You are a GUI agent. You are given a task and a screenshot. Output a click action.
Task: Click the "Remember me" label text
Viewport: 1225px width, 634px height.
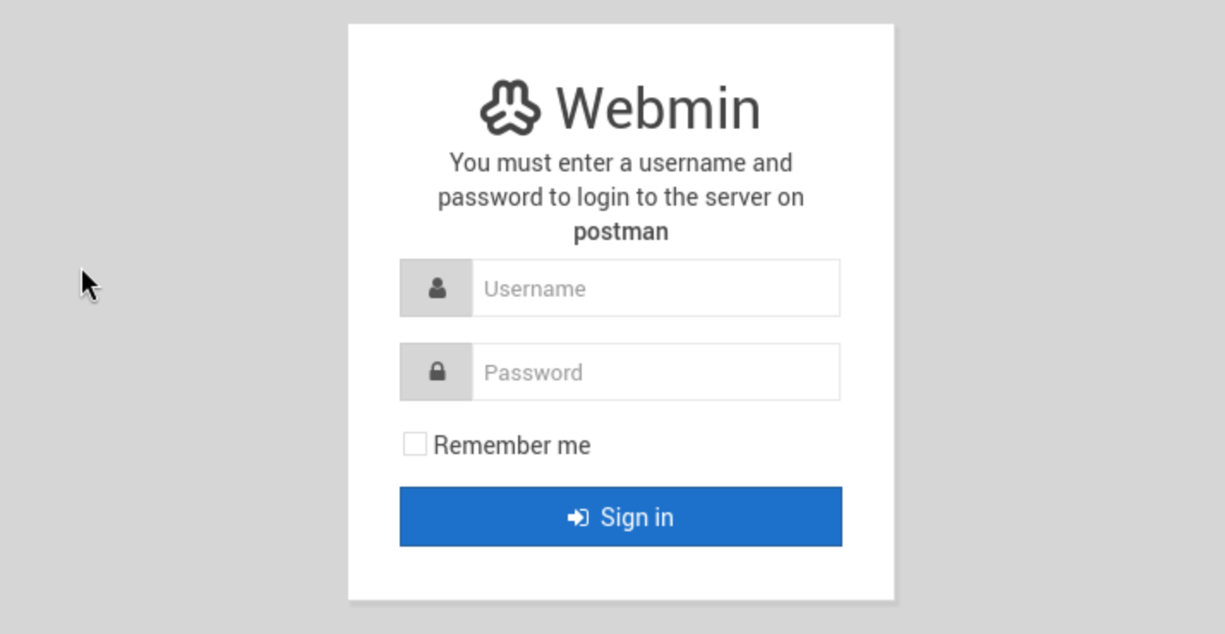[512, 446]
